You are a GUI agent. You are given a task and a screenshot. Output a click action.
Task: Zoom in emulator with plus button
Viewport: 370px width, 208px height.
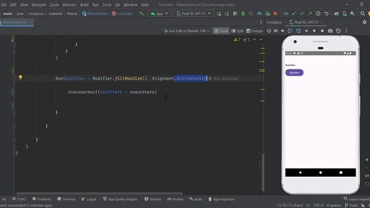pos(367,159)
